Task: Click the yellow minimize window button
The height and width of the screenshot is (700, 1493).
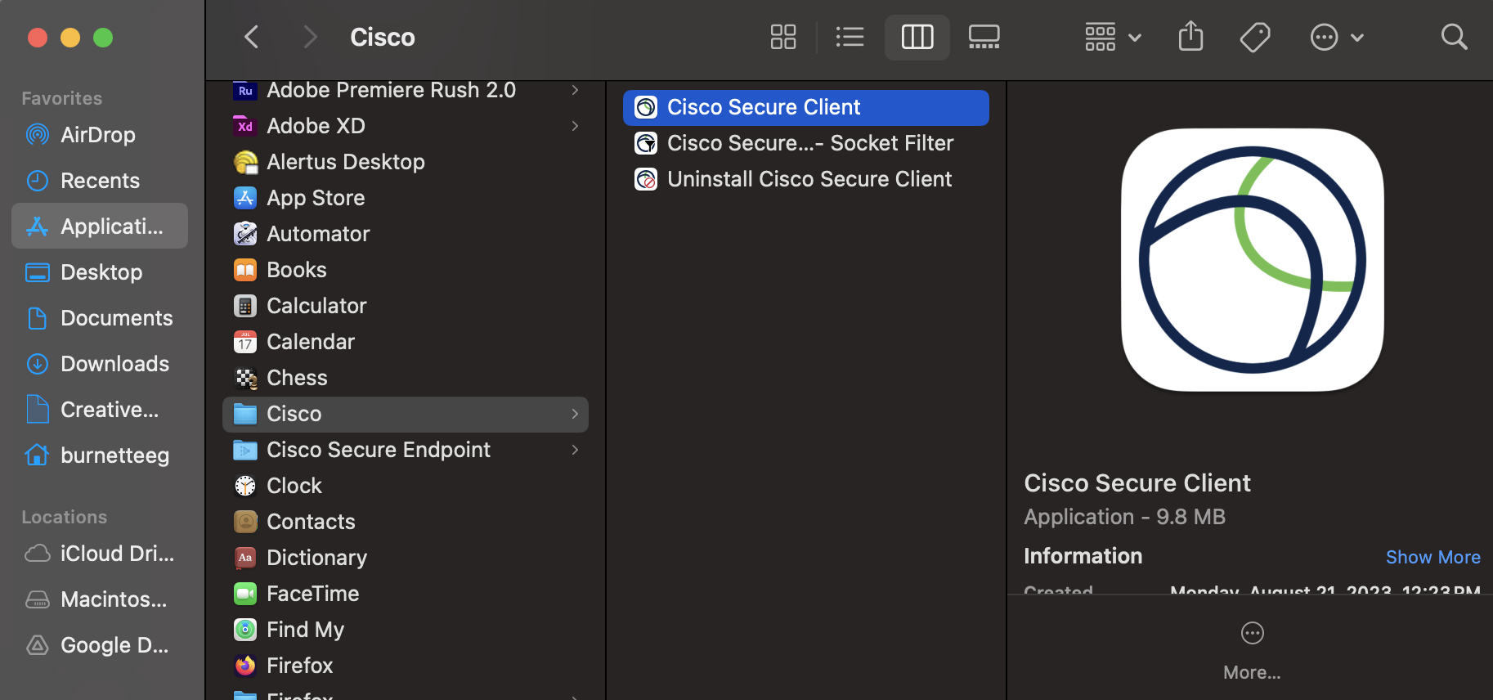Action: (70, 38)
